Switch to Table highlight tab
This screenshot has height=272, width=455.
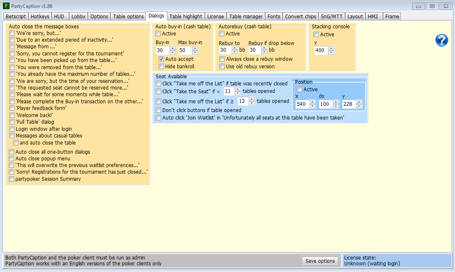tap(186, 17)
